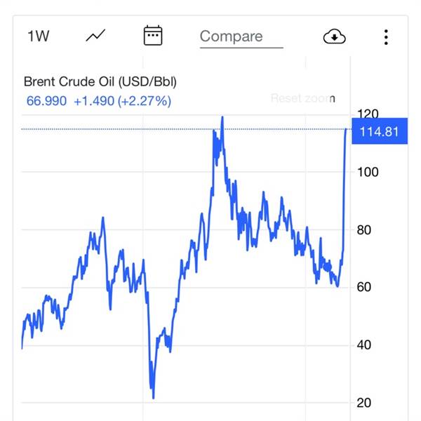
Task: Open the 1W interval selector
Action: [x=38, y=36]
